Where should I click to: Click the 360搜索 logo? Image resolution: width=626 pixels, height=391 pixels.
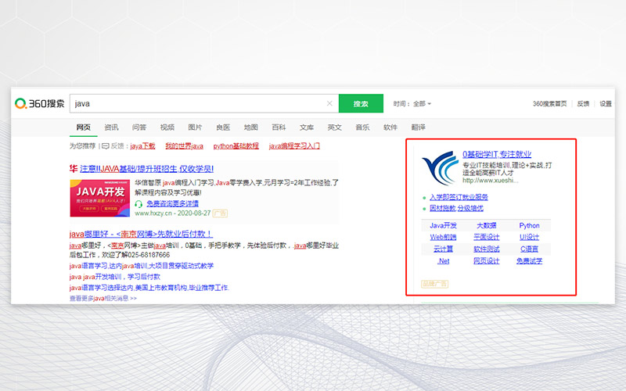(x=39, y=103)
